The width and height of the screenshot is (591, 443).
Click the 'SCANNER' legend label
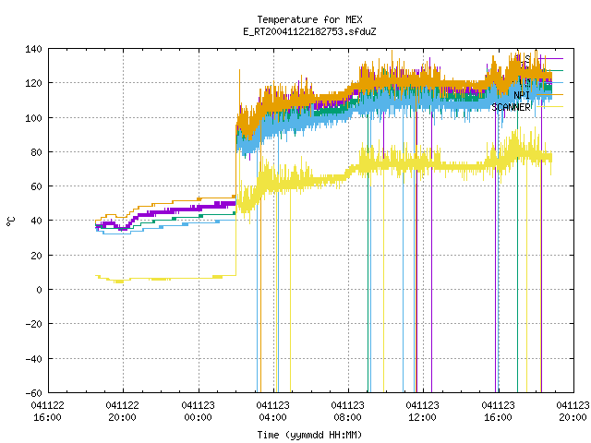(511, 107)
